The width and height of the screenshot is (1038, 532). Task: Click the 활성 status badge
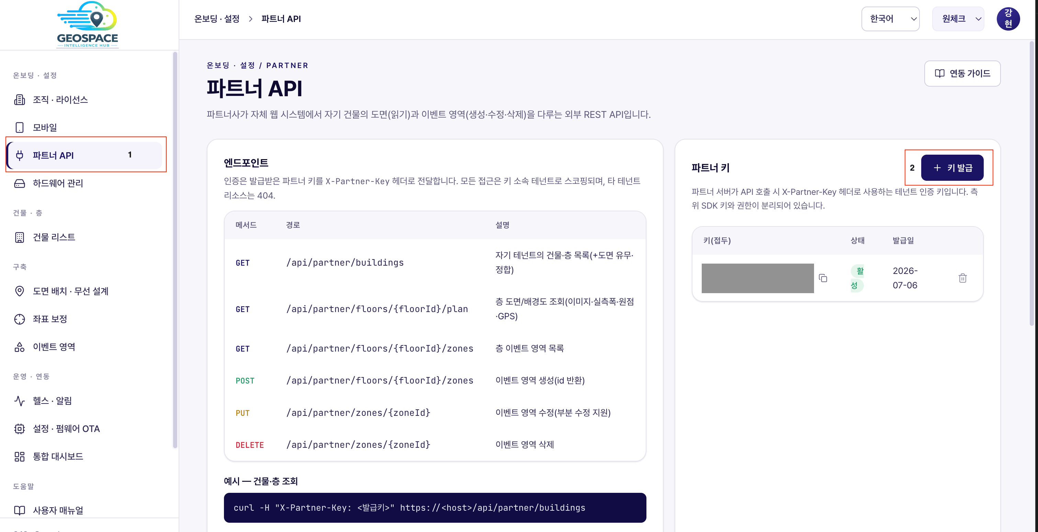pos(857,278)
